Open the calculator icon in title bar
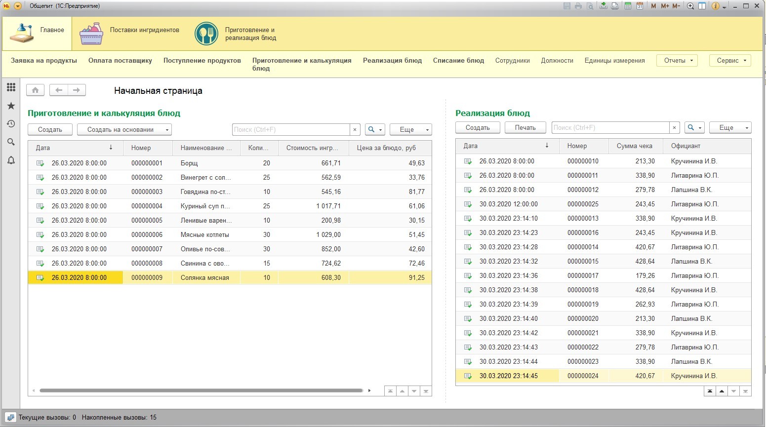Image resolution: width=766 pixels, height=427 pixels. [628, 6]
